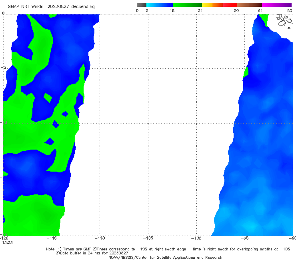Viewport: 296px width, 260px height.
Task: Click the longitude axis label '-105'
Action: pyautogui.click(x=148, y=238)
